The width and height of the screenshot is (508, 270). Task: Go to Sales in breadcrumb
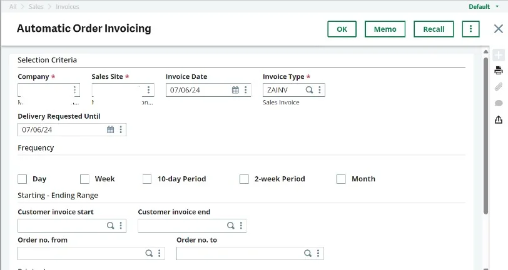(36, 6)
